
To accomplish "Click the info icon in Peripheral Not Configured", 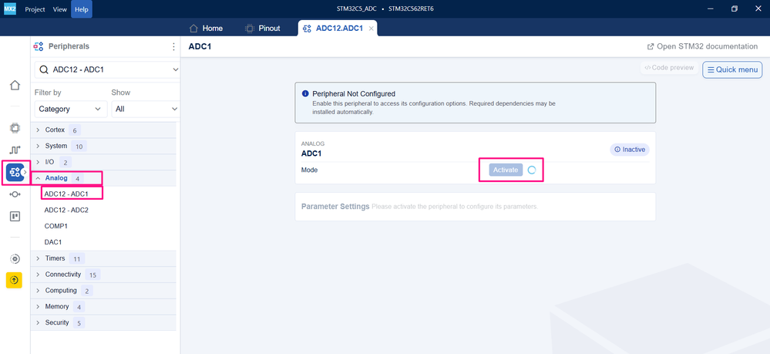I will 305,93.
